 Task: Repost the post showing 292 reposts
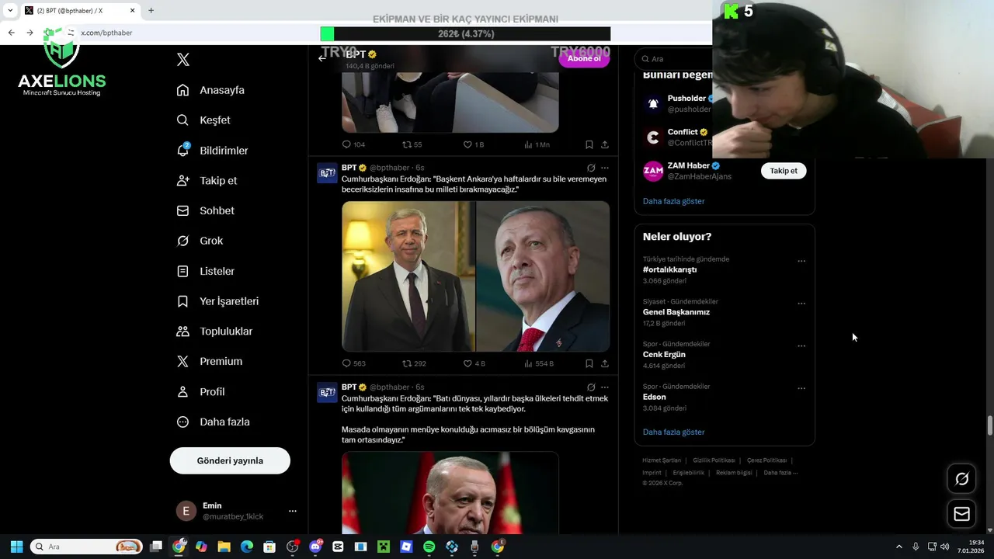[406, 363]
